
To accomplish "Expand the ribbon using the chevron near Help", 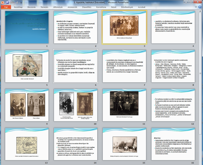I will pos(196,7).
